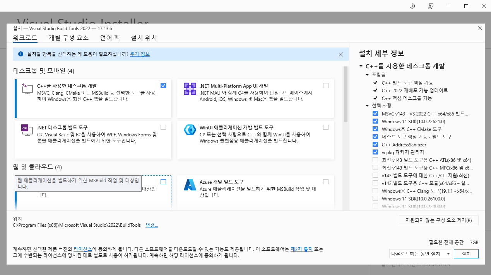Click the .NET MAUI workload icon

pos(190,89)
